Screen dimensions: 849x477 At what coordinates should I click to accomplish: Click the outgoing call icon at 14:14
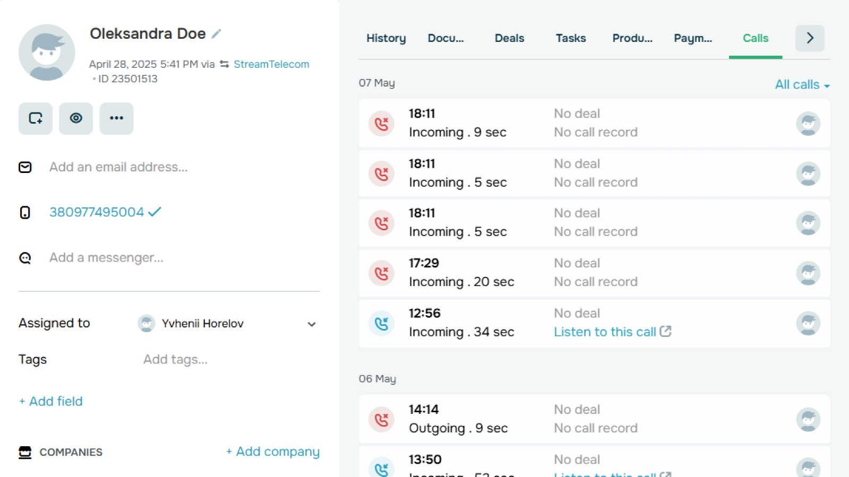381,419
